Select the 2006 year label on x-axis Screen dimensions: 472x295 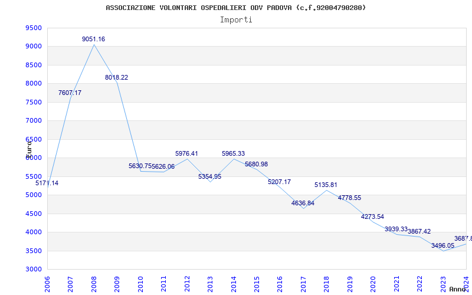[x=47, y=284]
